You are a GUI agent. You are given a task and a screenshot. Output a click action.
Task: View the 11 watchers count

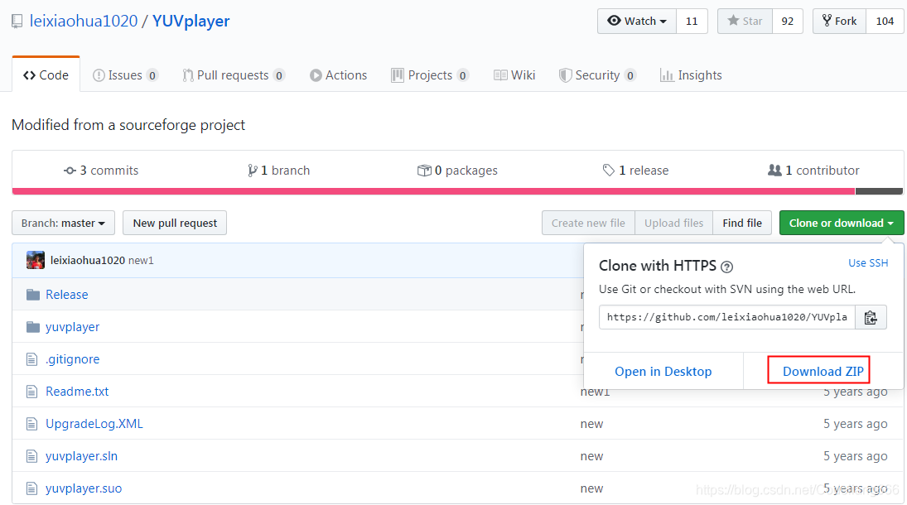[692, 22]
